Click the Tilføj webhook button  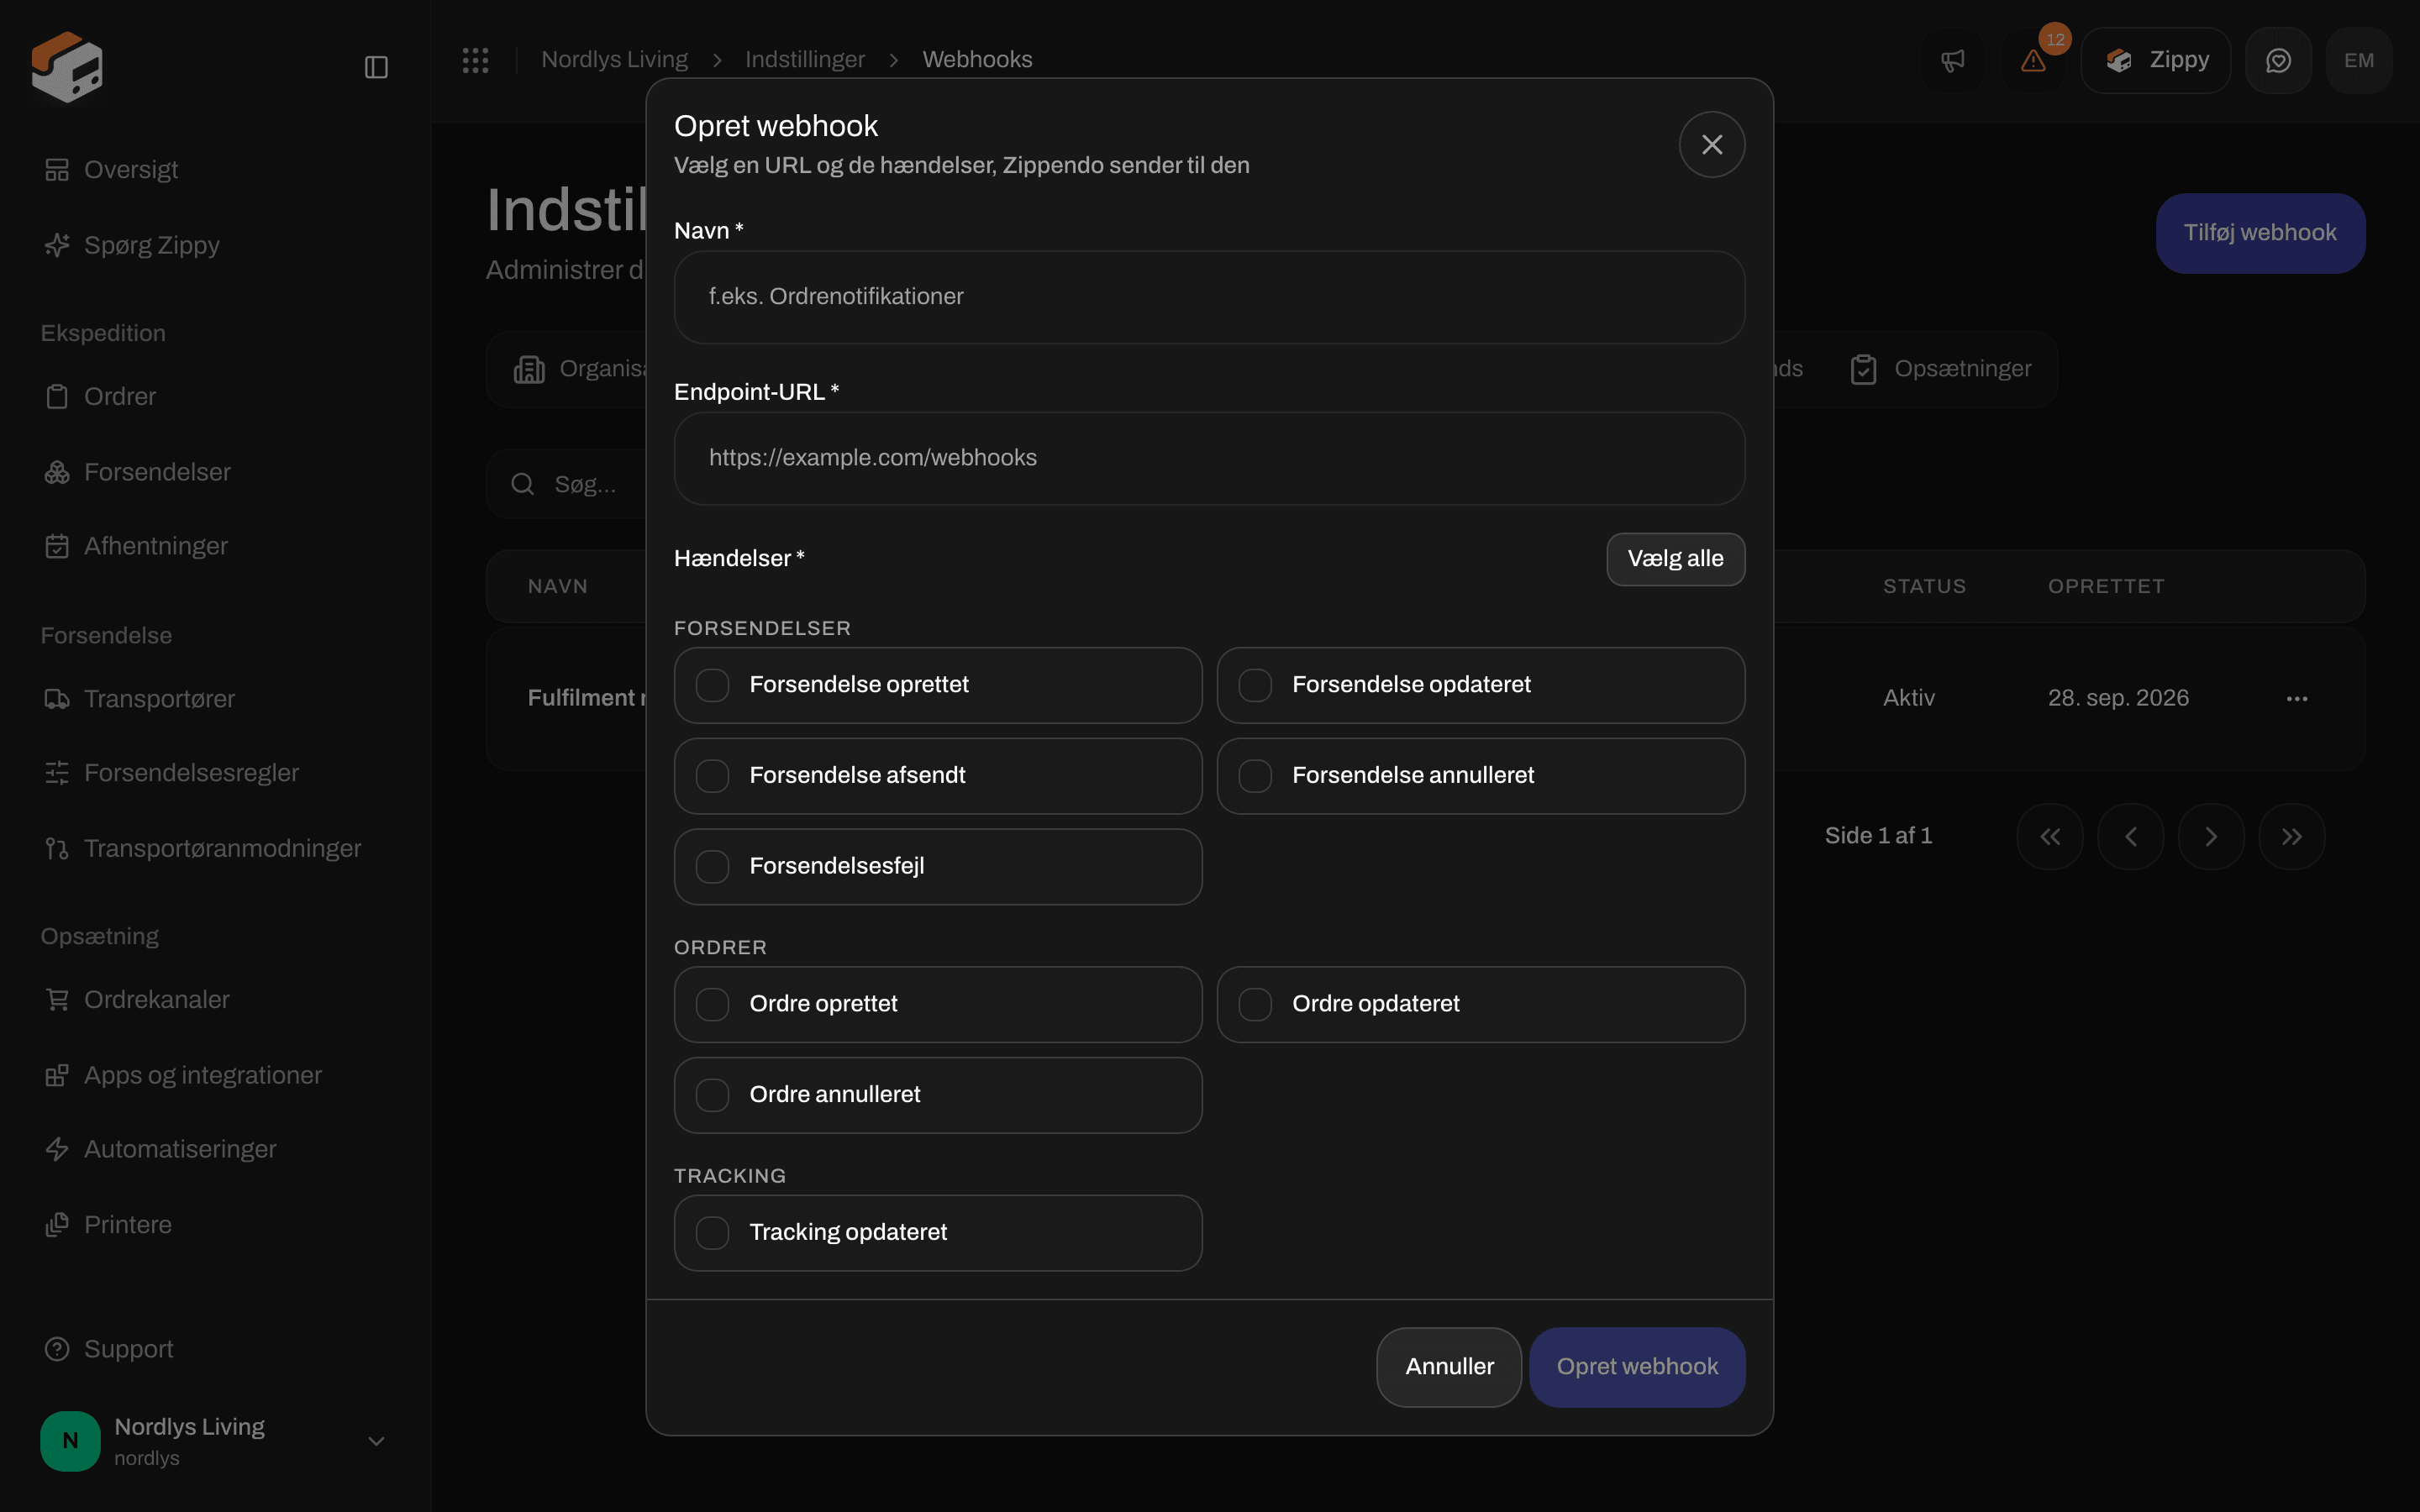(2260, 233)
